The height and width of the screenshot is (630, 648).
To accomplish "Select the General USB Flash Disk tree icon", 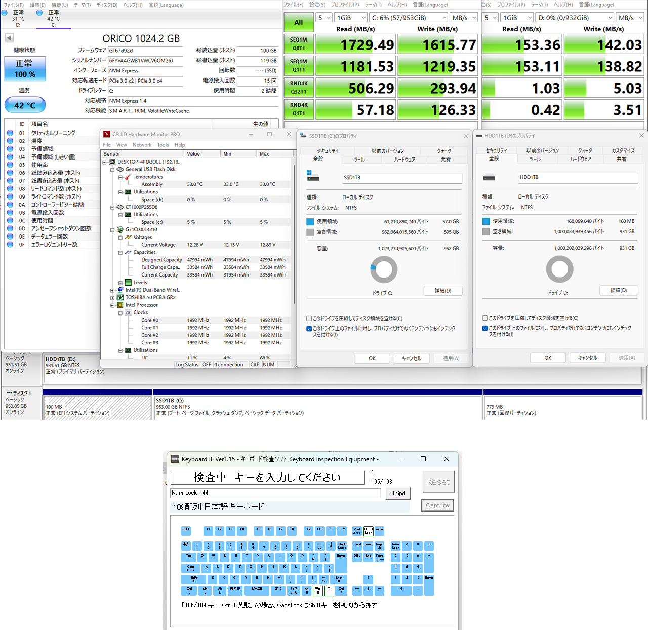I will tap(120, 169).
